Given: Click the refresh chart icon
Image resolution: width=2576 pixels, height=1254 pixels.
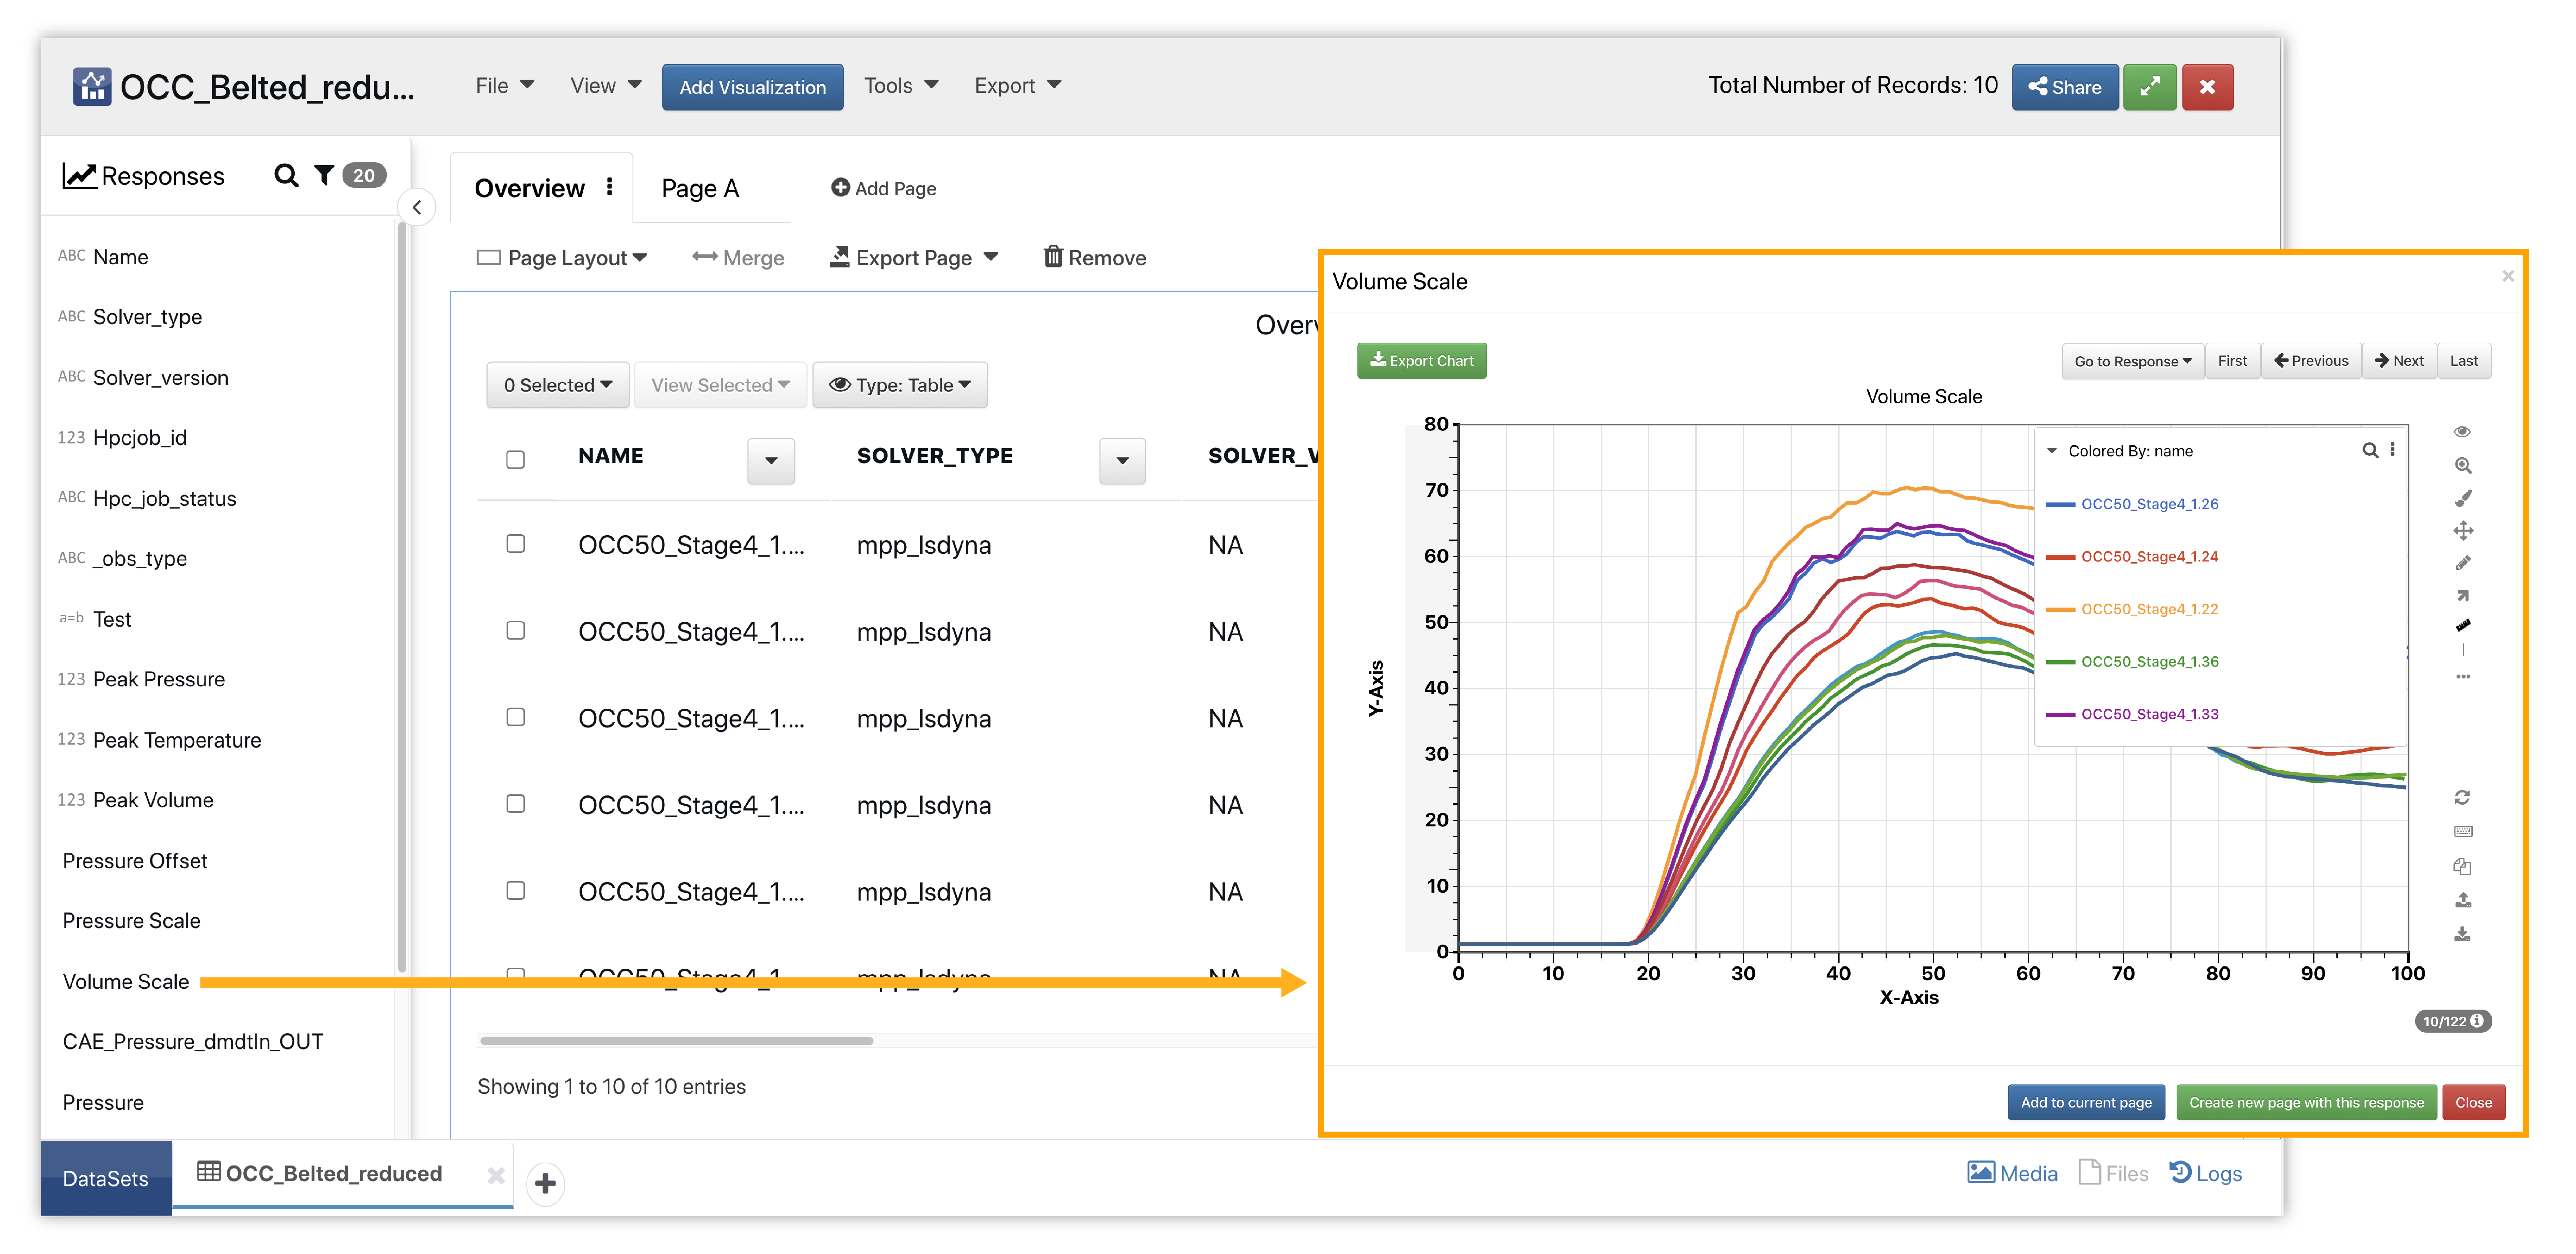Looking at the screenshot, I should click(2462, 798).
